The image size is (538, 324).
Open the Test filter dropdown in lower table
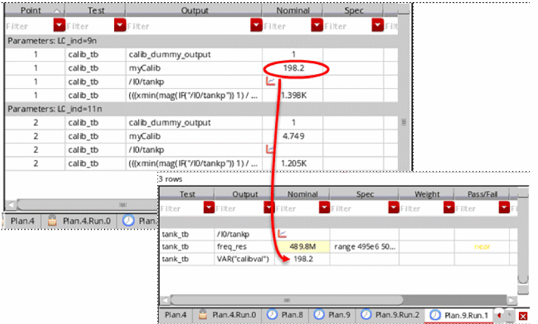(x=209, y=207)
